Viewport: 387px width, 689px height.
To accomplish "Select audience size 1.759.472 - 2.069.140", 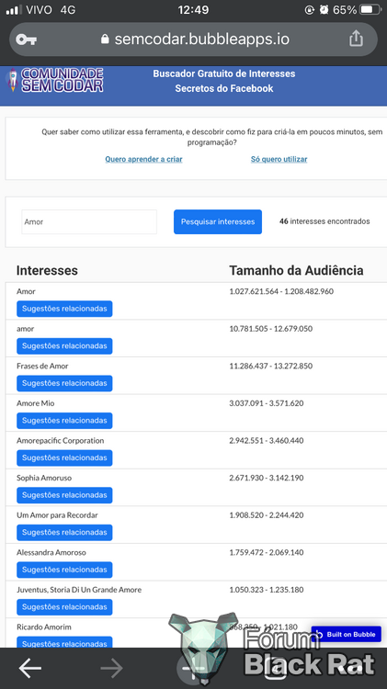I will [x=266, y=552].
